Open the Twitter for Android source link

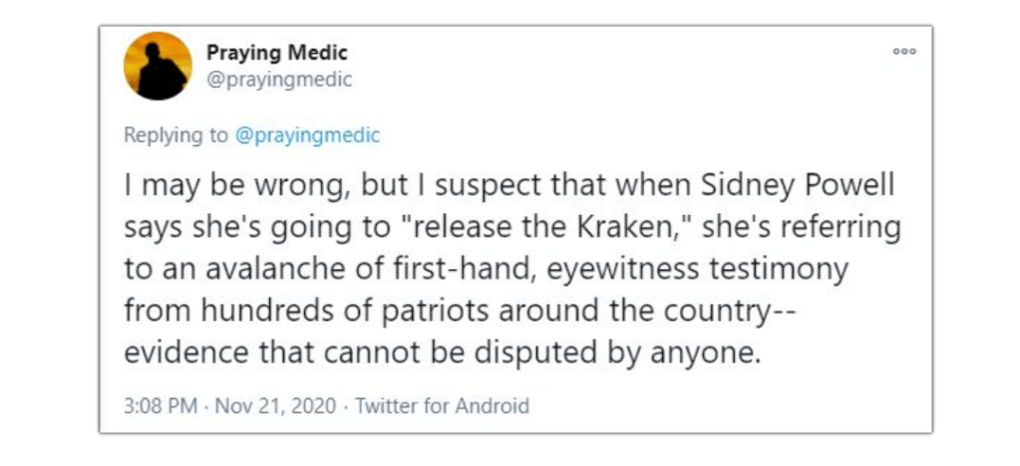[x=442, y=405]
